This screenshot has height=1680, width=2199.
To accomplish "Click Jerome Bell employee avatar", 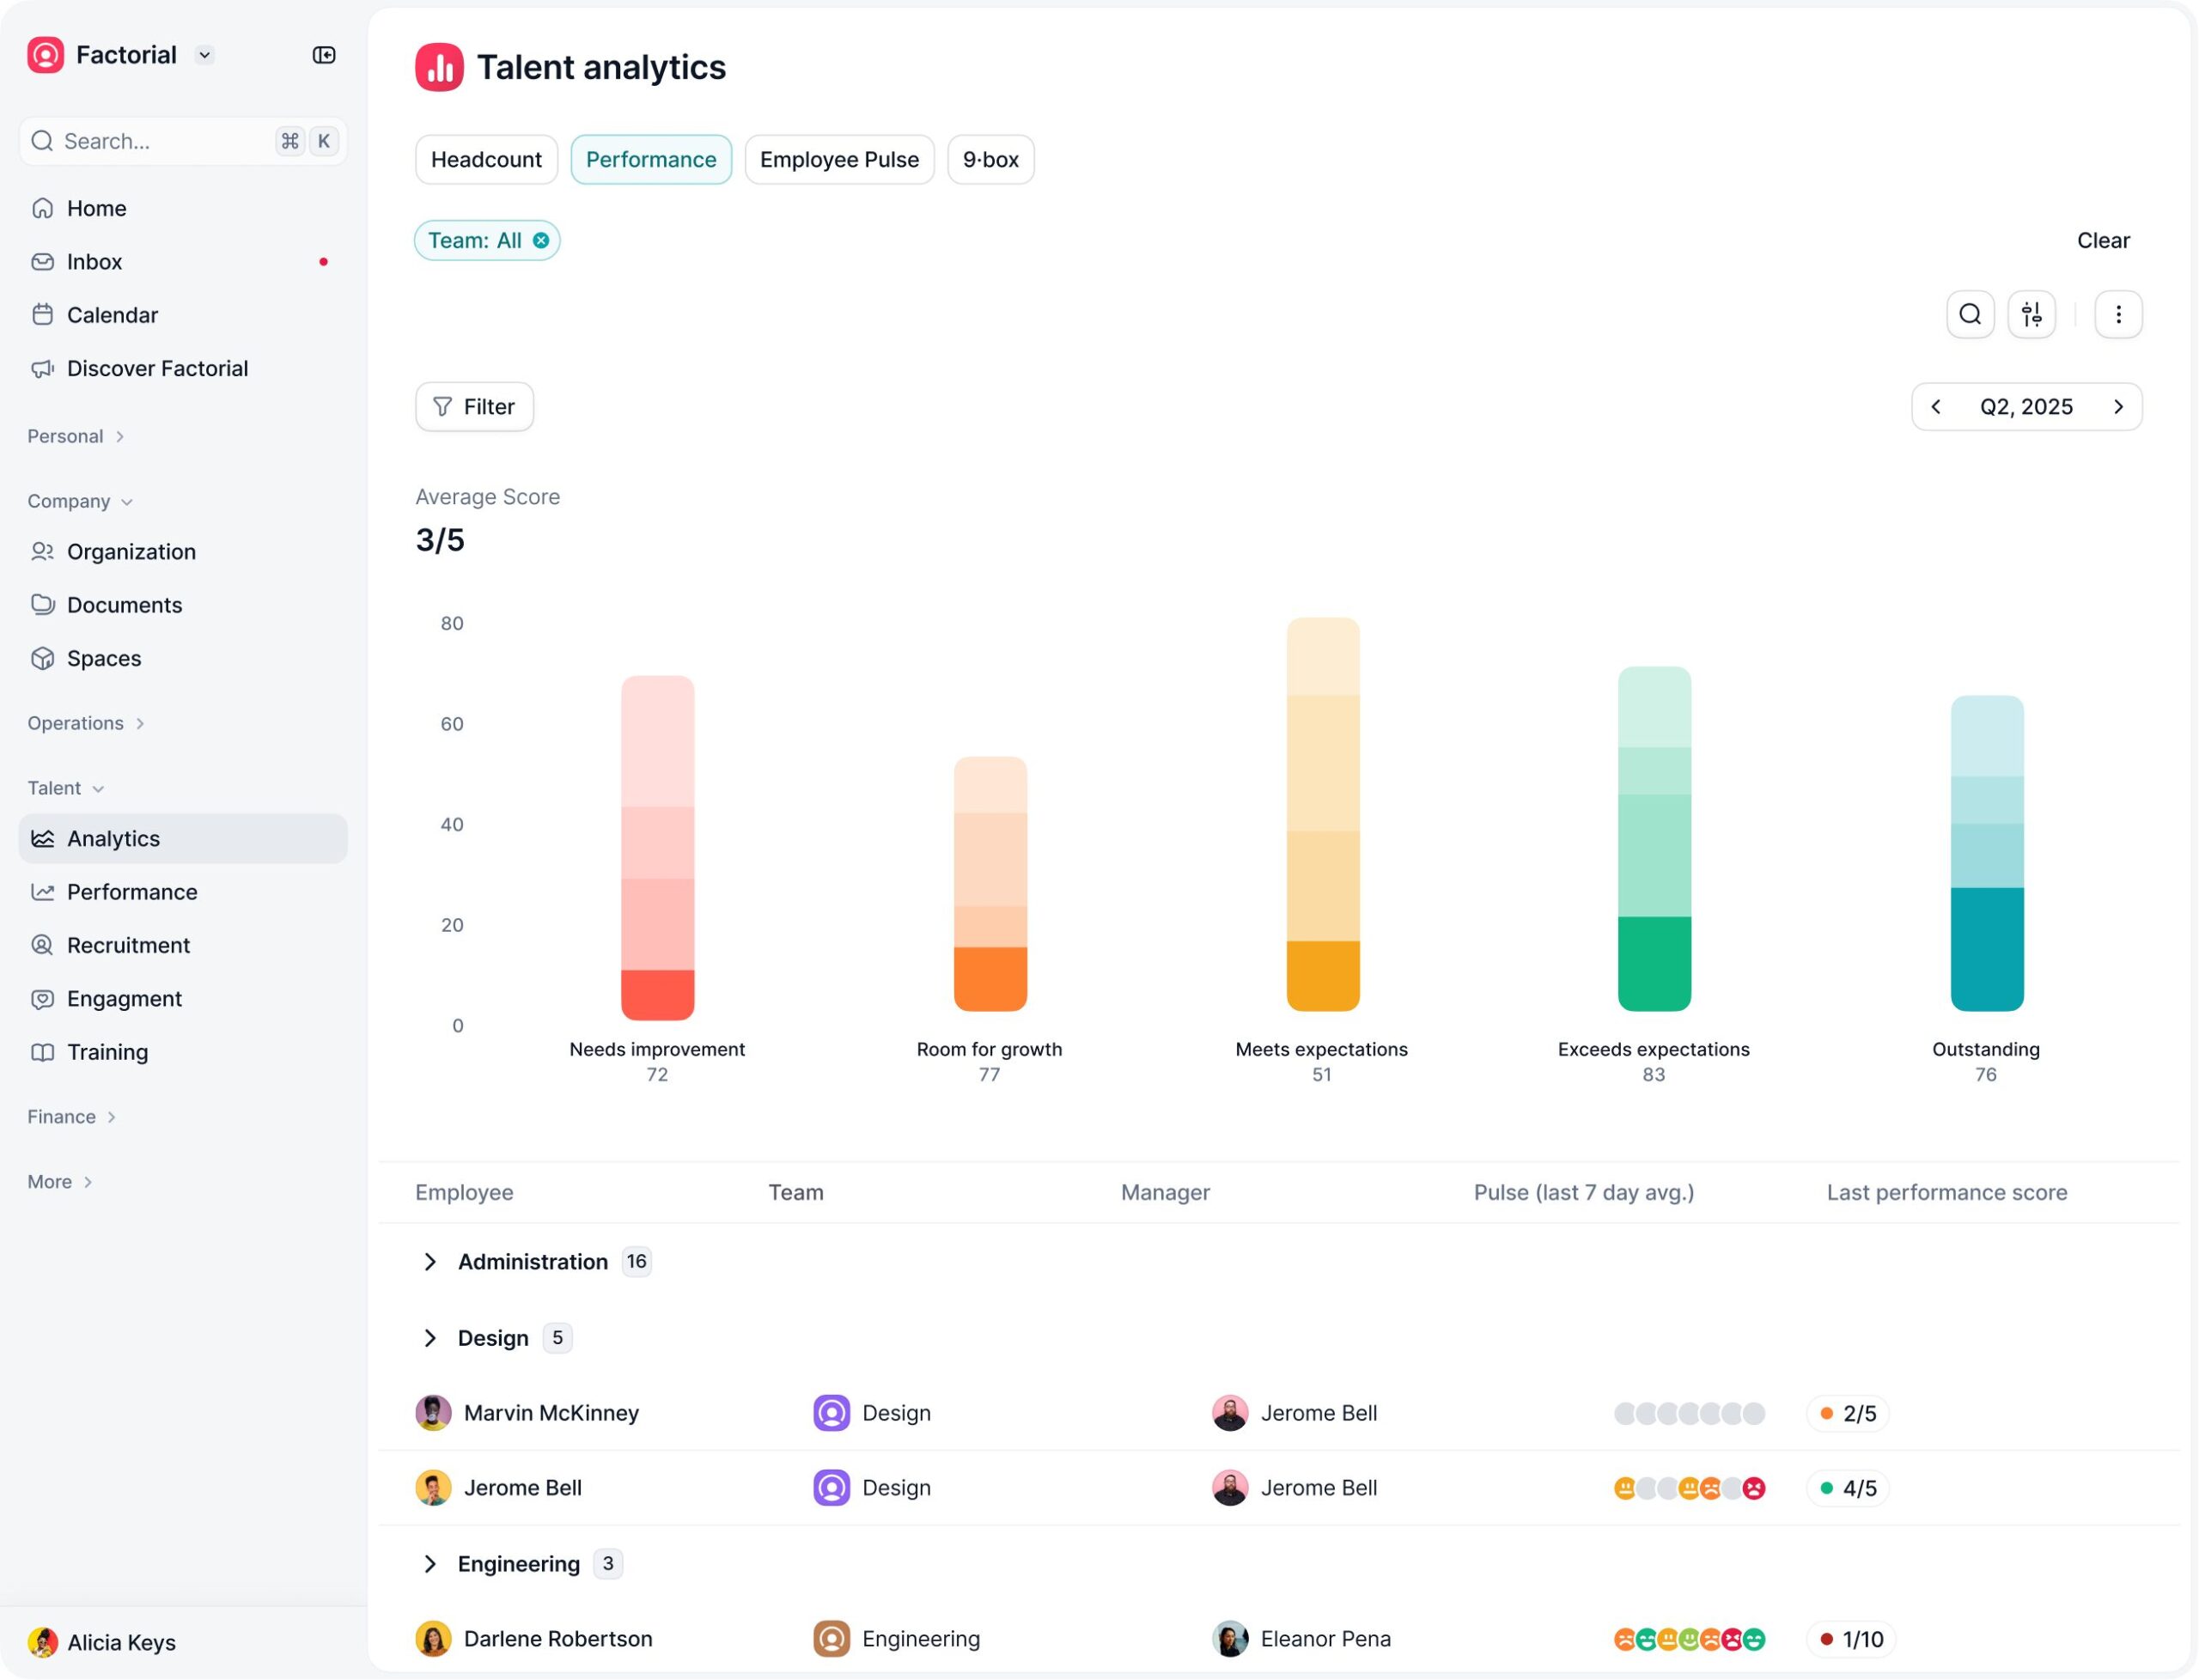I will [433, 1488].
